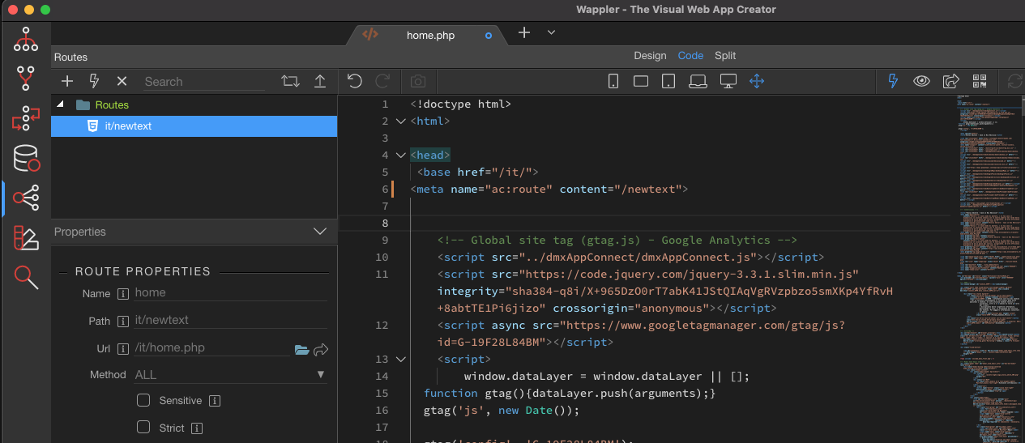Toggle App Connect lightning icon in editor toolbar

click(x=894, y=81)
